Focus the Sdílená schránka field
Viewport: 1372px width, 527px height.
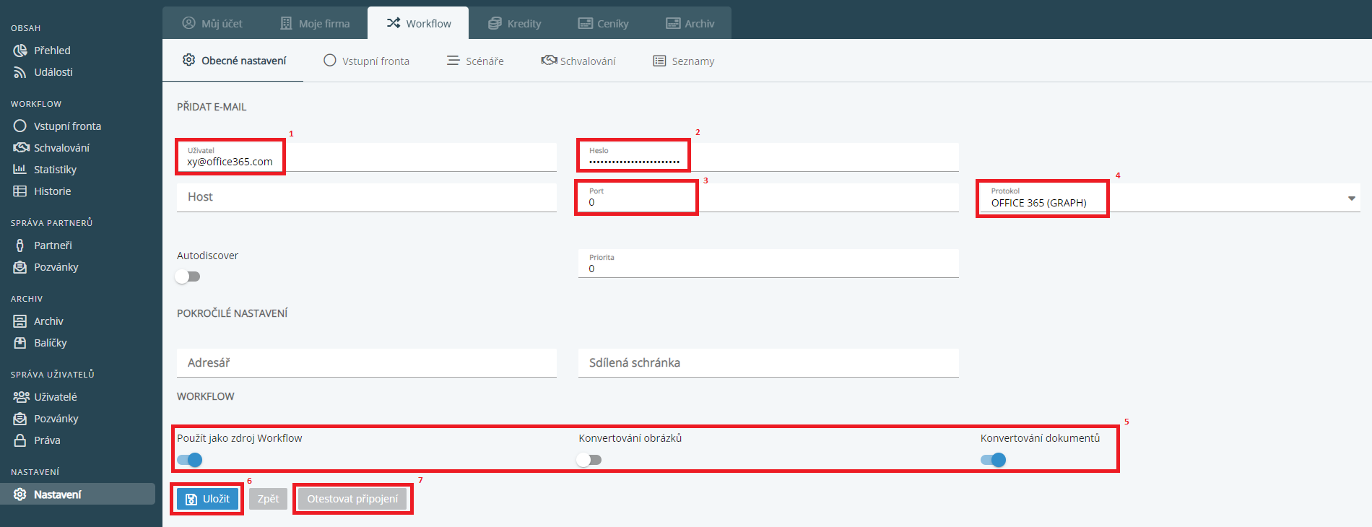click(x=768, y=363)
